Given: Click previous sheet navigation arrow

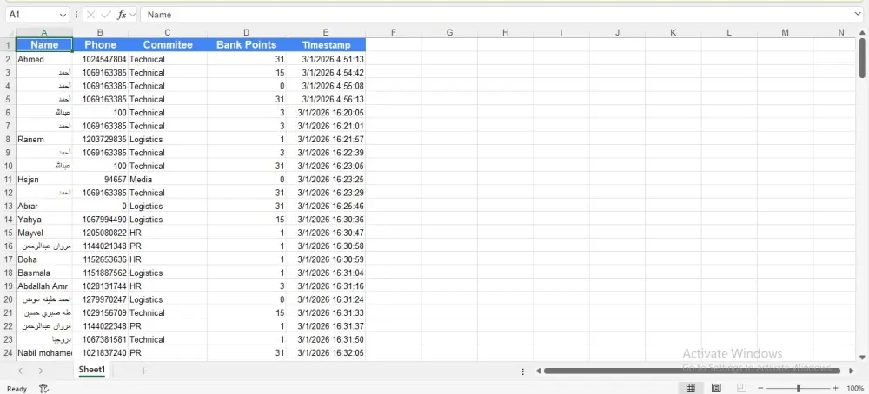Looking at the screenshot, I should point(21,371).
